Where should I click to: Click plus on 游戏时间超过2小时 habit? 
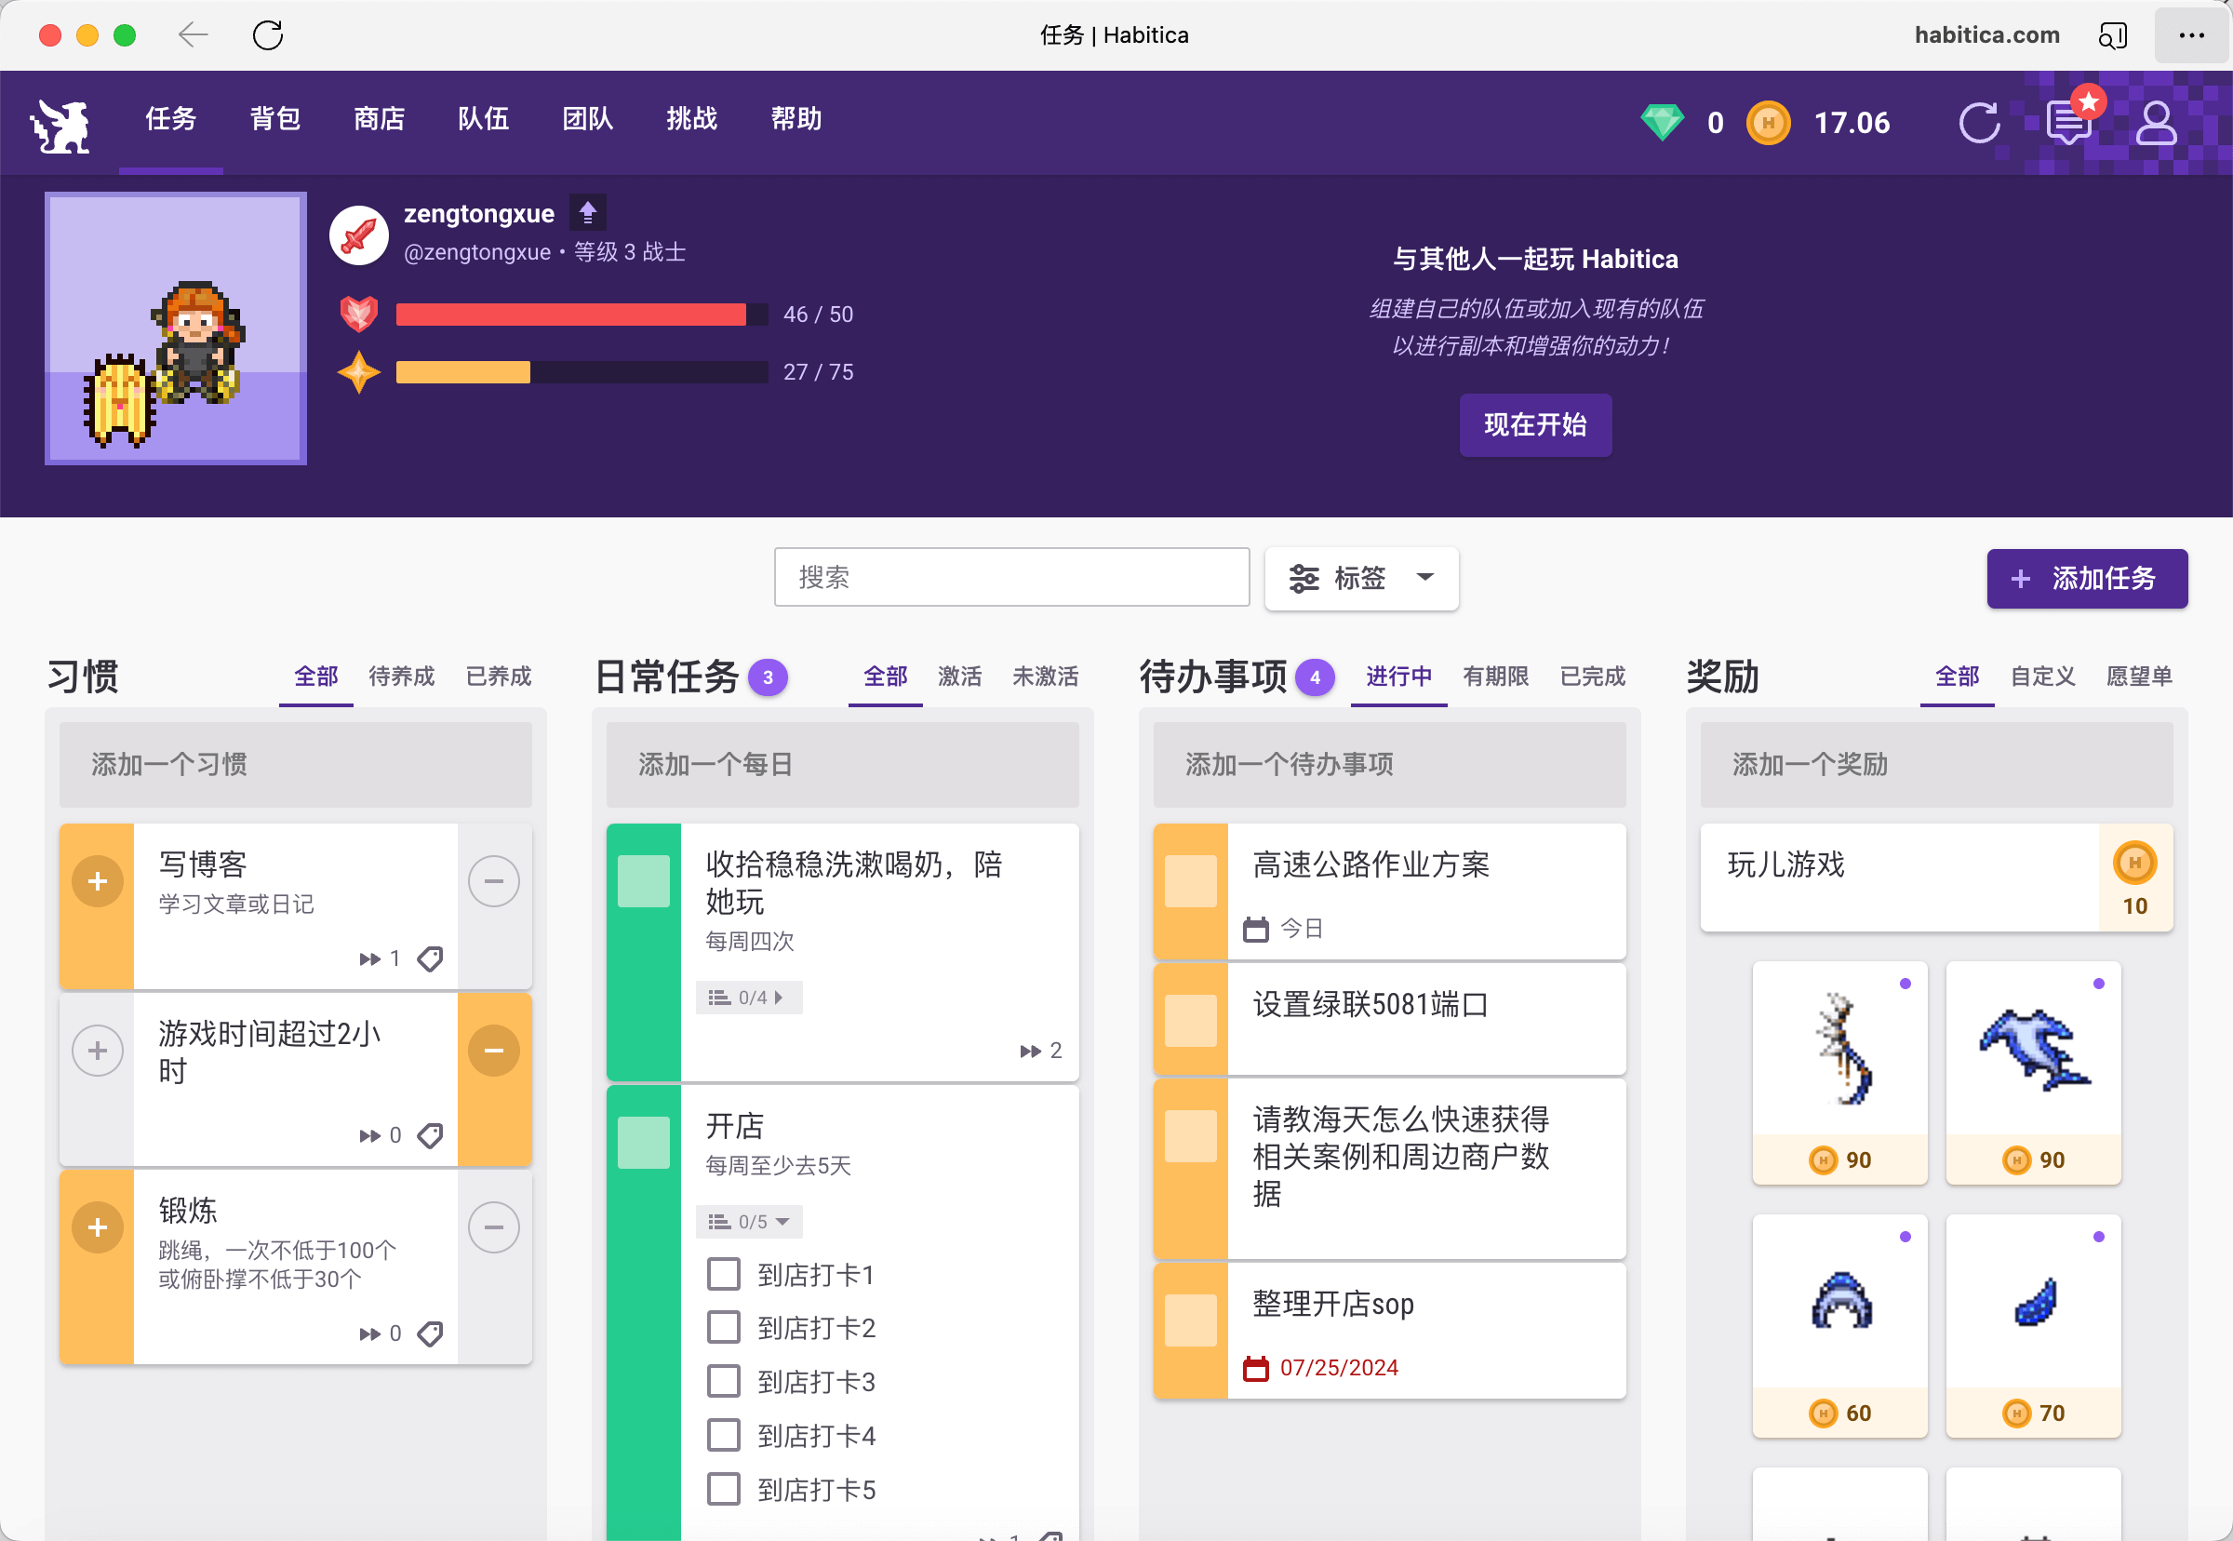pos(98,1050)
